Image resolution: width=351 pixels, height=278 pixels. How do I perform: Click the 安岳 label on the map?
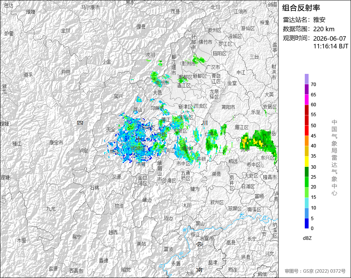point(271,133)
